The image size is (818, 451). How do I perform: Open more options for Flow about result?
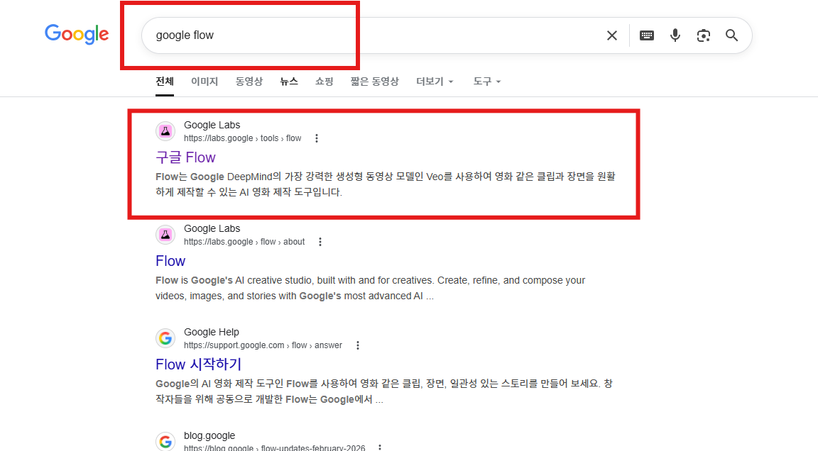[x=320, y=243]
